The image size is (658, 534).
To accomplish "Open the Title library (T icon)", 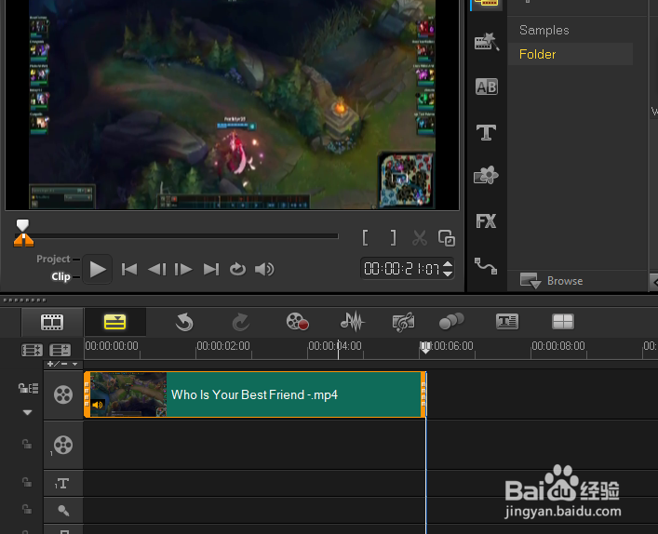I will click(x=487, y=132).
